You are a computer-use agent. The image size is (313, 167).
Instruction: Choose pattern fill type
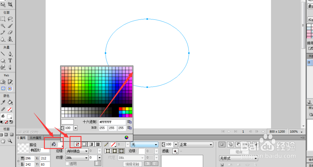tap(98, 144)
